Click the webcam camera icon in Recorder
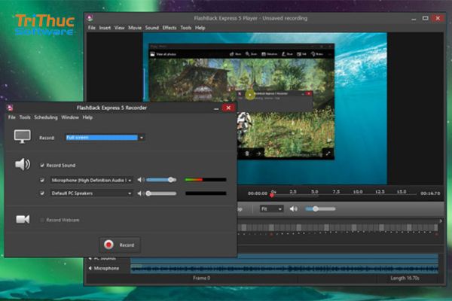The image size is (452, 301). pos(23,219)
